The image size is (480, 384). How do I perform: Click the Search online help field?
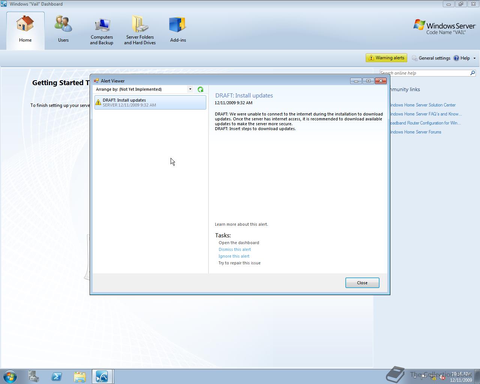pos(424,73)
